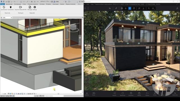Screen dimensions: 180x101
Task: Open the Twinmotion Help menu
Action: click(x=92, y=4)
